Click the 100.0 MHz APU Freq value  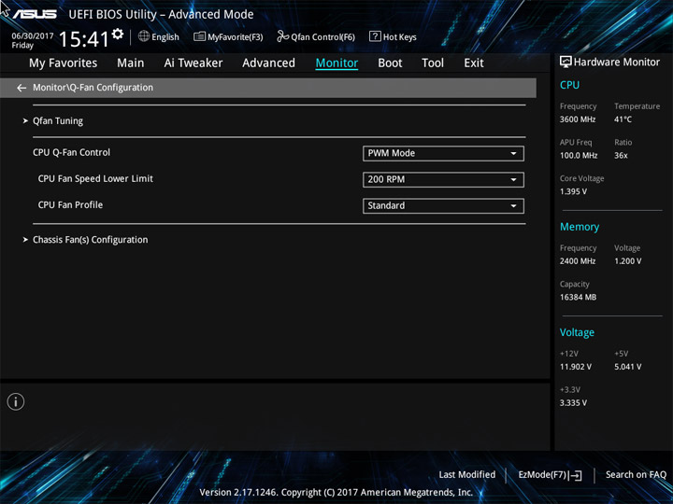point(579,156)
